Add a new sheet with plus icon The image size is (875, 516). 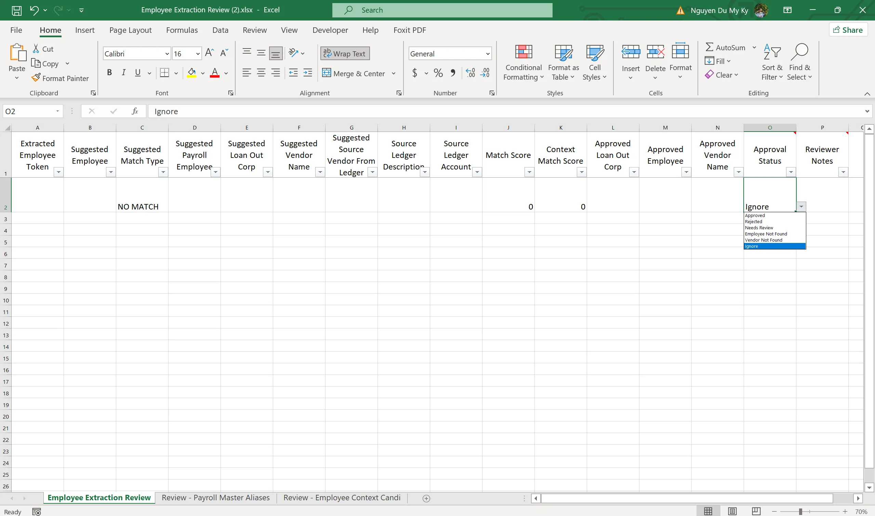point(426,498)
